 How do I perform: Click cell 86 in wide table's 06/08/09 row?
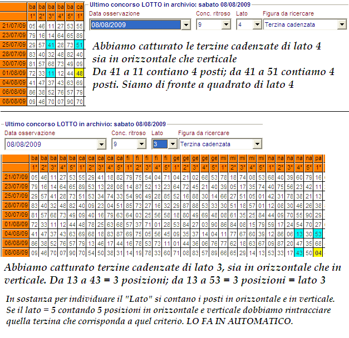click(34, 243)
